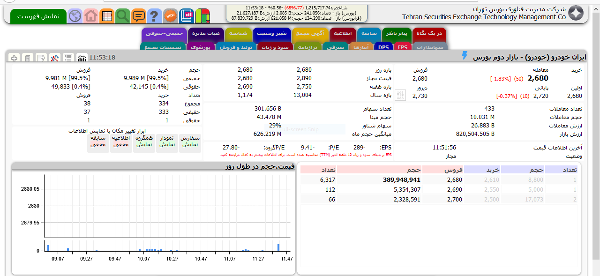Click the export arrow icon in the panel header
Viewport: 600px width, 276px height.
coord(41,58)
